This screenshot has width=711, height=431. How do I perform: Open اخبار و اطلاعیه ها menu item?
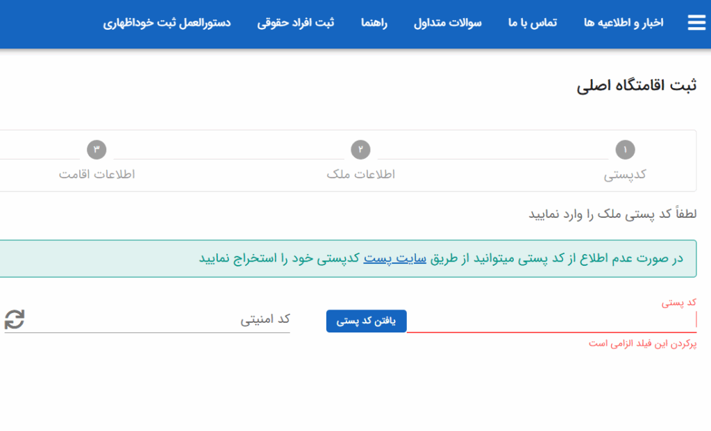624,23
